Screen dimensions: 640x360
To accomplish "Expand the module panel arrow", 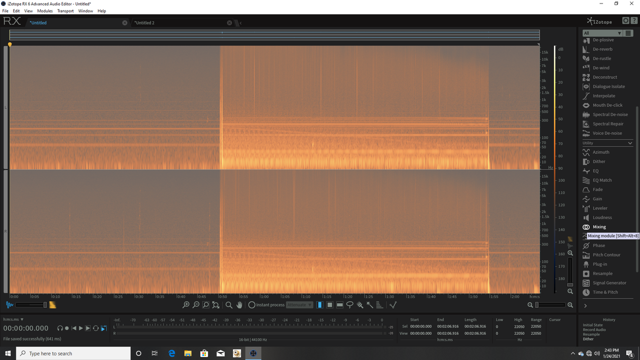I will [585, 305].
